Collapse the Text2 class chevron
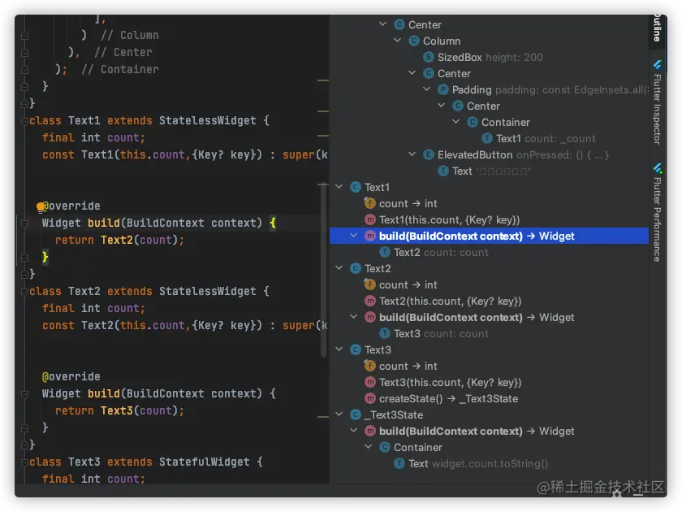The image size is (682, 512). [x=339, y=267]
